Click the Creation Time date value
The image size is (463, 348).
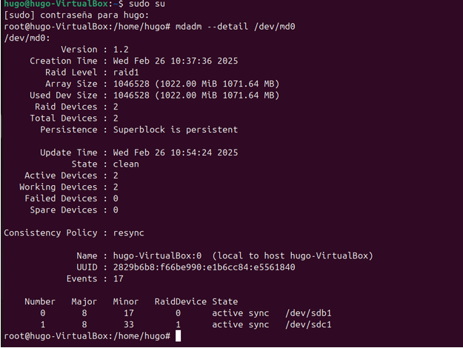(x=175, y=61)
